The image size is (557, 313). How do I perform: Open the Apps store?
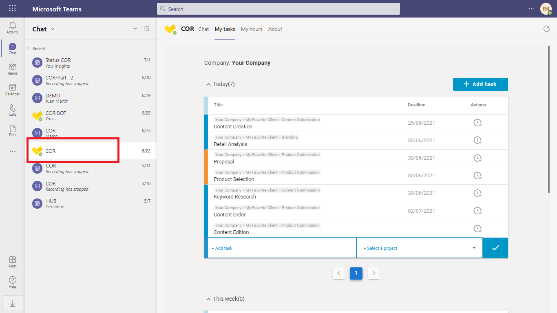point(12,262)
